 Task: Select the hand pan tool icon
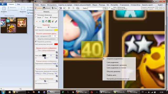[x=46, y=21]
